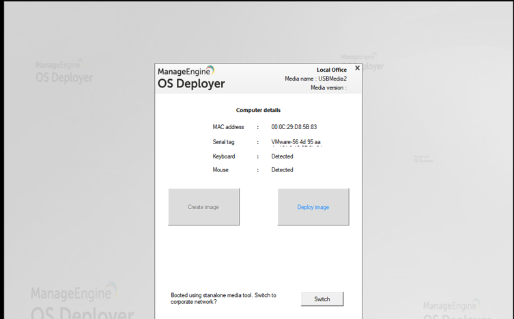Close the OS Deployer dialog
Viewport: 514px width, 319px height.
pyautogui.click(x=357, y=68)
